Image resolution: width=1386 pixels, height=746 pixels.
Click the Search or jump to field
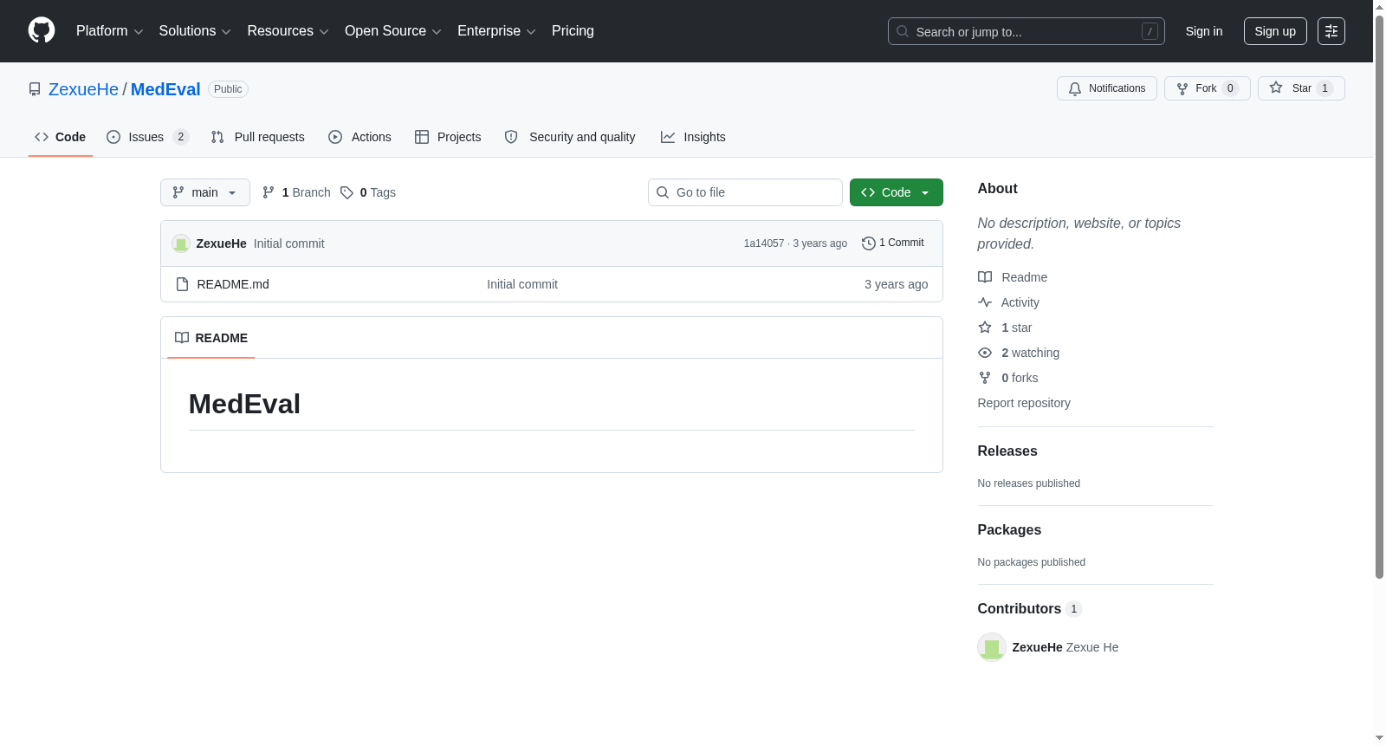(x=1027, y=31)
